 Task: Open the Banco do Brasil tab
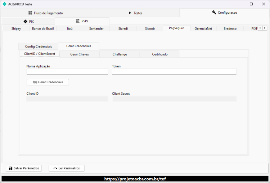coord(43,28)
